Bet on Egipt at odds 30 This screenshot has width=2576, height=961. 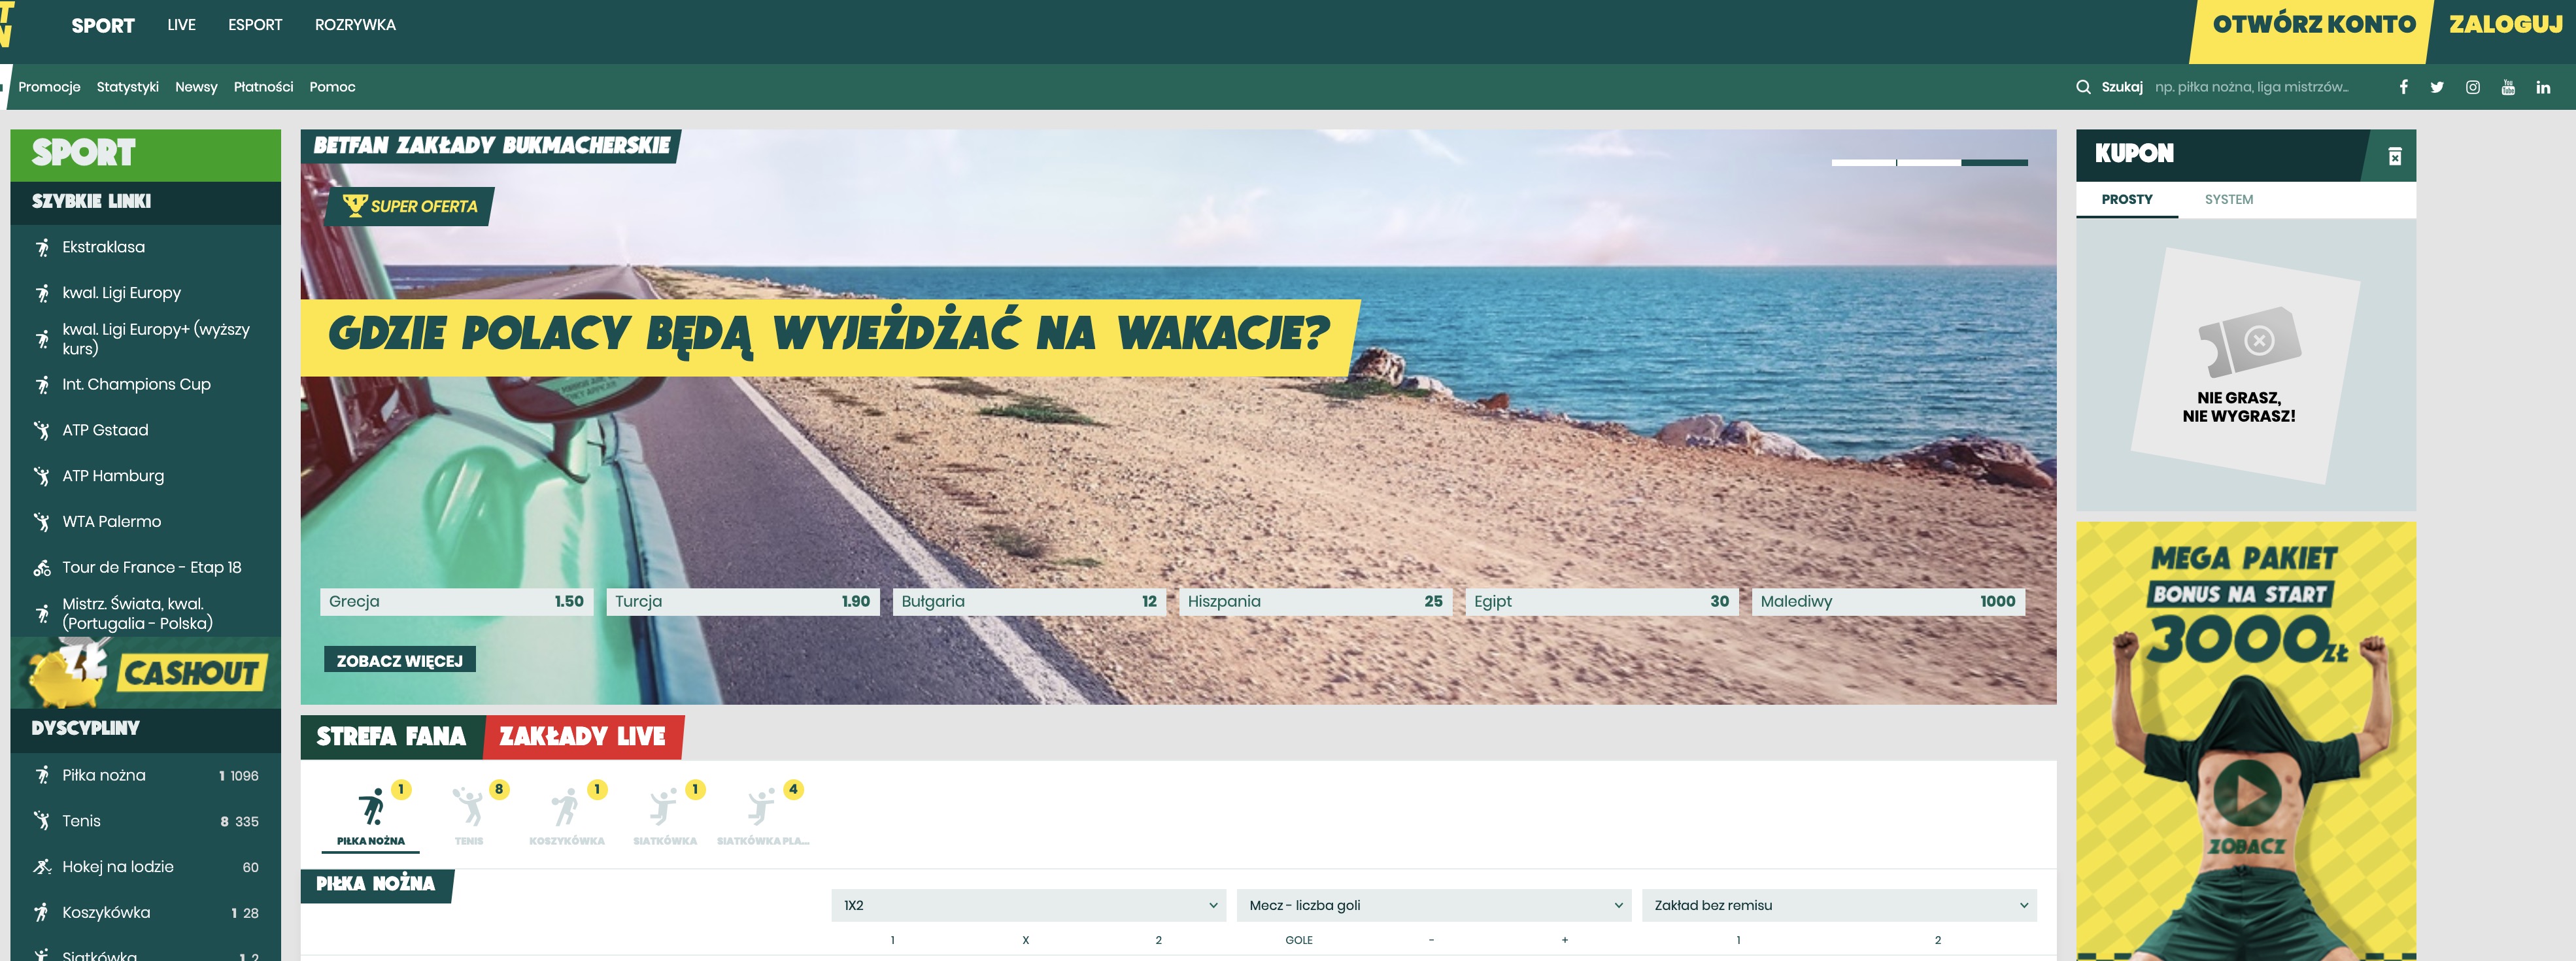[x=1602, y=601]
